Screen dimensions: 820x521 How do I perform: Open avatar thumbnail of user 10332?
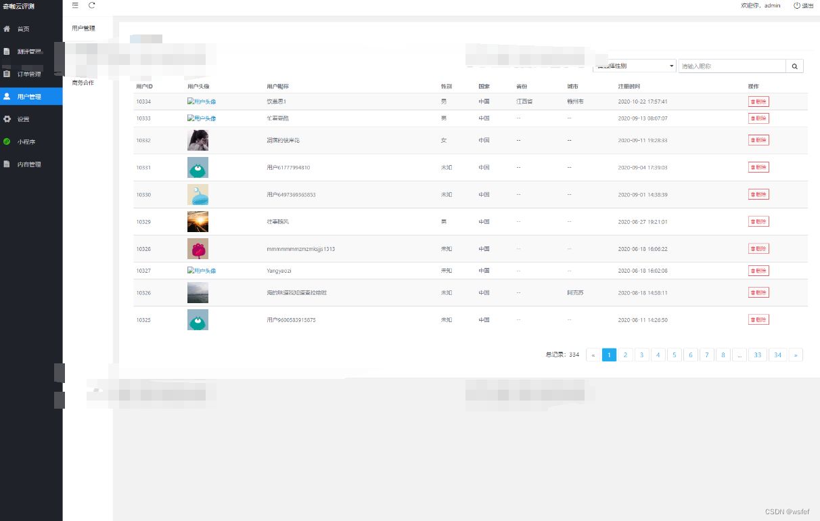pyautogui.click(x=198, y=140)
